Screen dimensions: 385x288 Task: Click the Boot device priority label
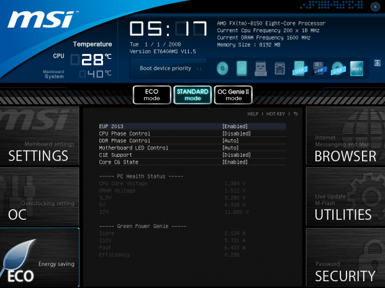tap(166, 68)
